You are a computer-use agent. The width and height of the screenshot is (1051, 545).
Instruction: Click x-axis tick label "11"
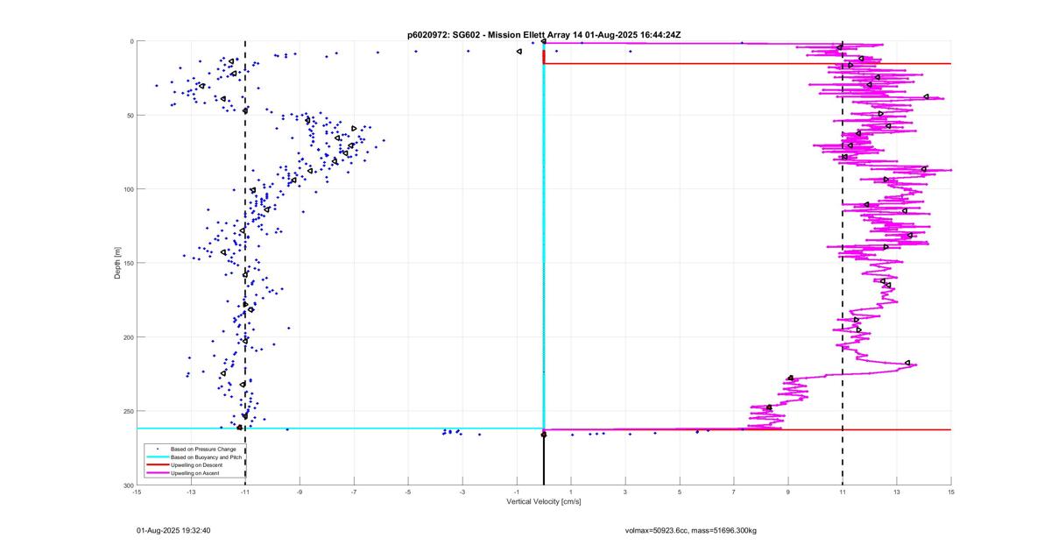pos(843,492)
